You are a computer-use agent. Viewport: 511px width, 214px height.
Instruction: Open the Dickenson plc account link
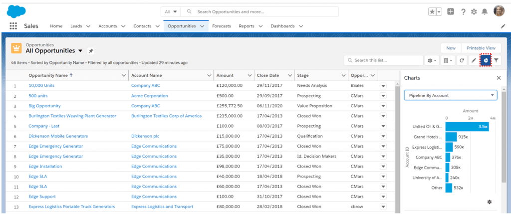145,136
